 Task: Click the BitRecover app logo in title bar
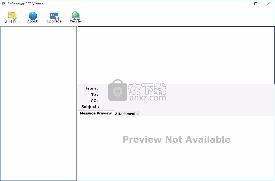click(x=4, y=4)
